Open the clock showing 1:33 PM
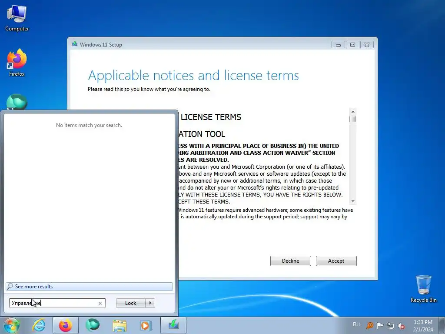This screenshot has width=445, height=334. [x=423, y=325]
